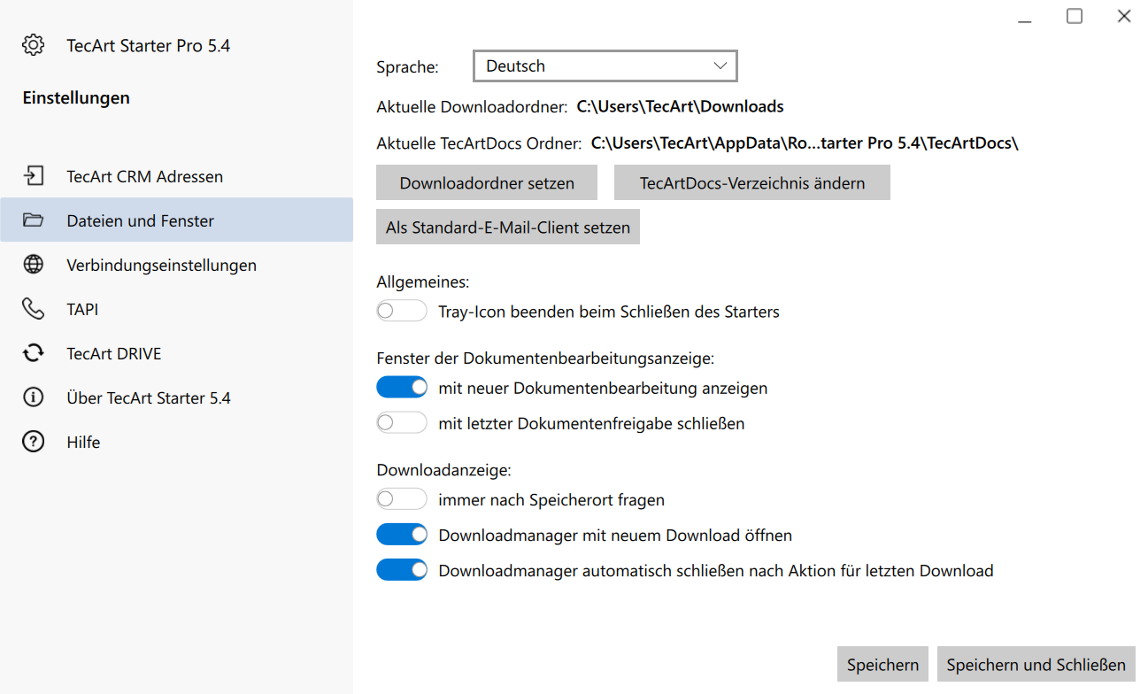Screen dimensions: 1148x694
Task: Enable Tray-Icon beenden beim Schließen toggle
Action: (402, 312)
